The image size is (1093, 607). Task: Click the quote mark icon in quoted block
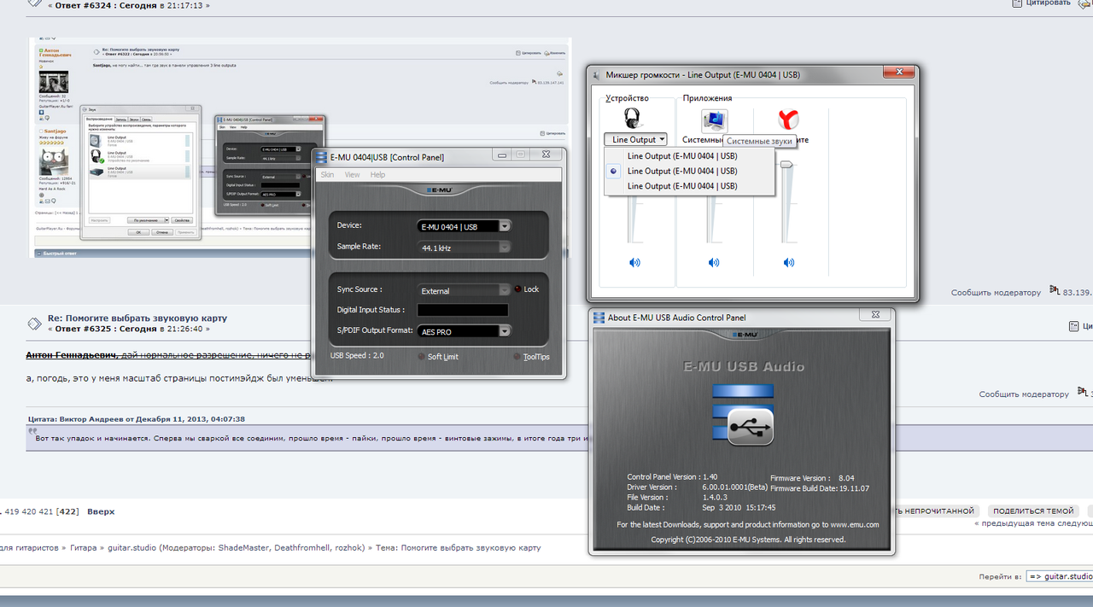[32, 431]
